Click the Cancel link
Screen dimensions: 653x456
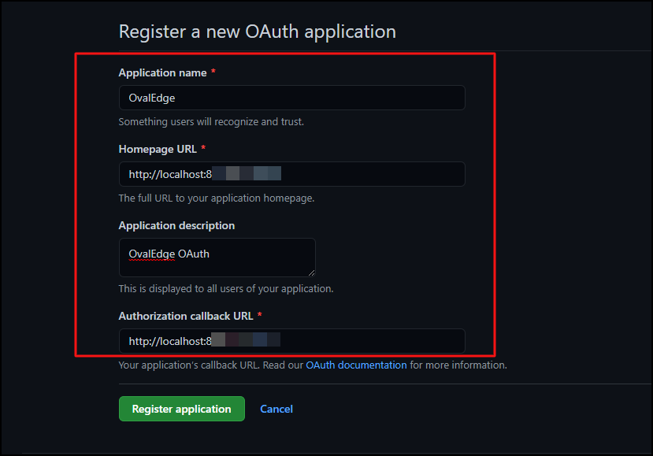tap(276, 409)
